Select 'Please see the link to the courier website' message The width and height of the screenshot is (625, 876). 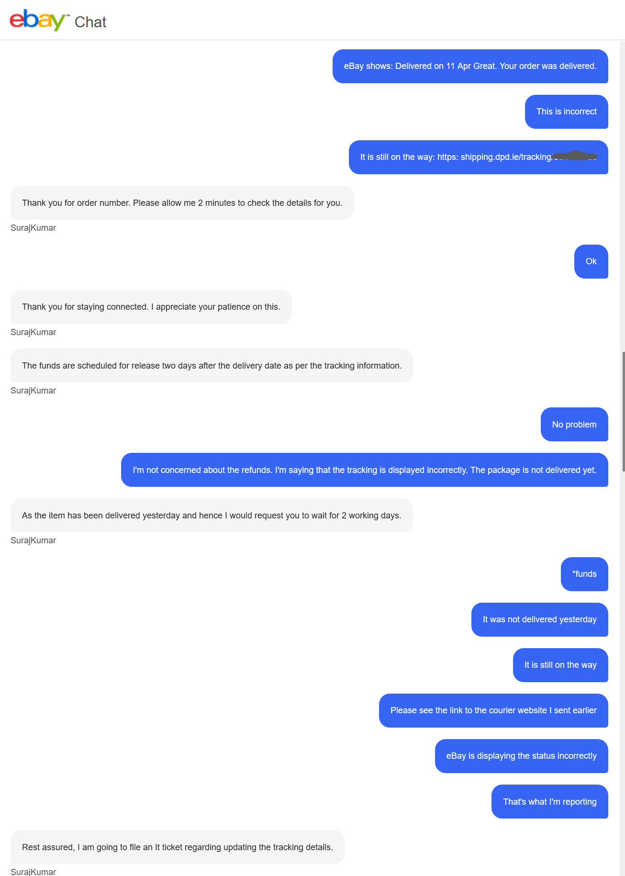[x=493, y=710]
